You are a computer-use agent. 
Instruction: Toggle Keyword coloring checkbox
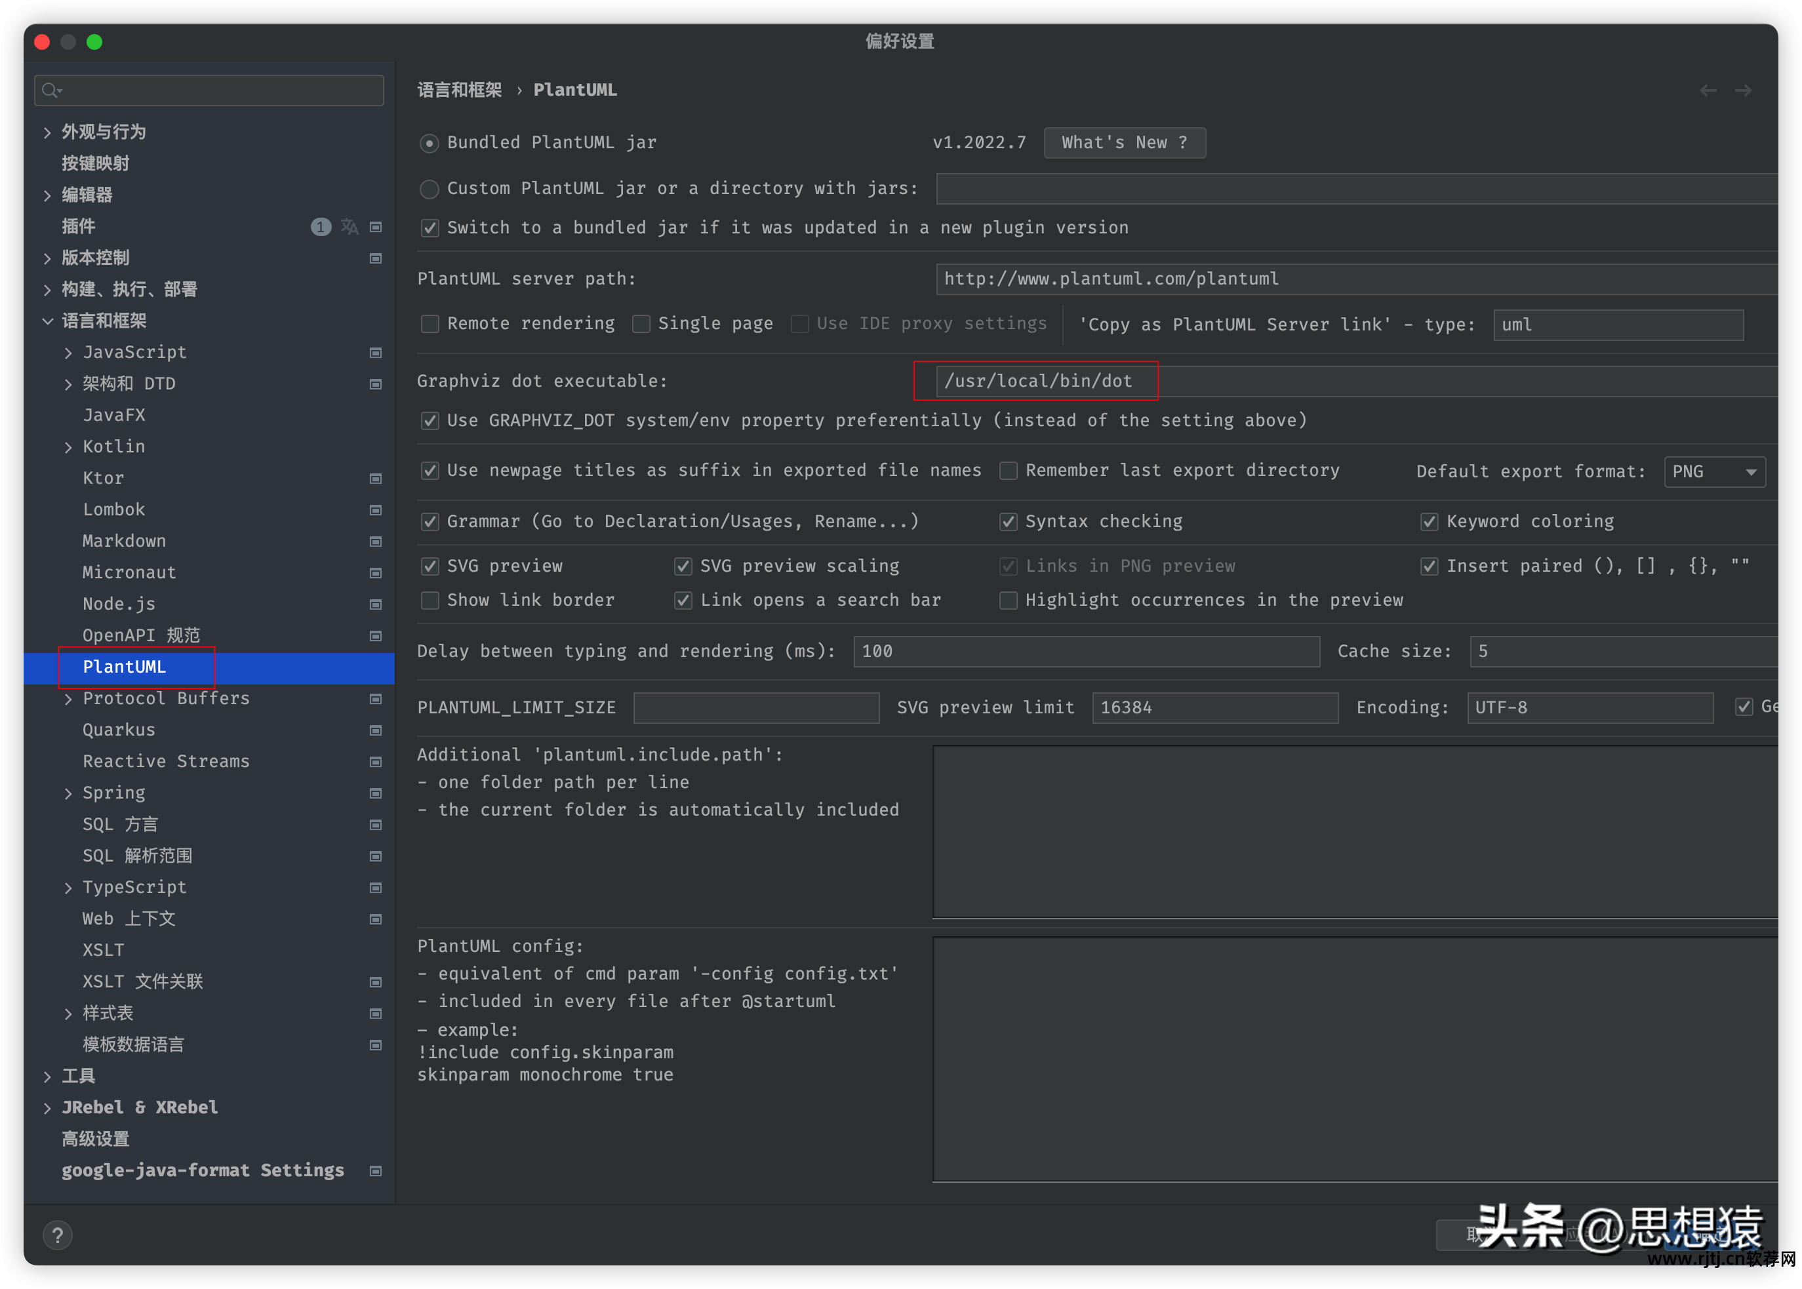click(1428, 521)
